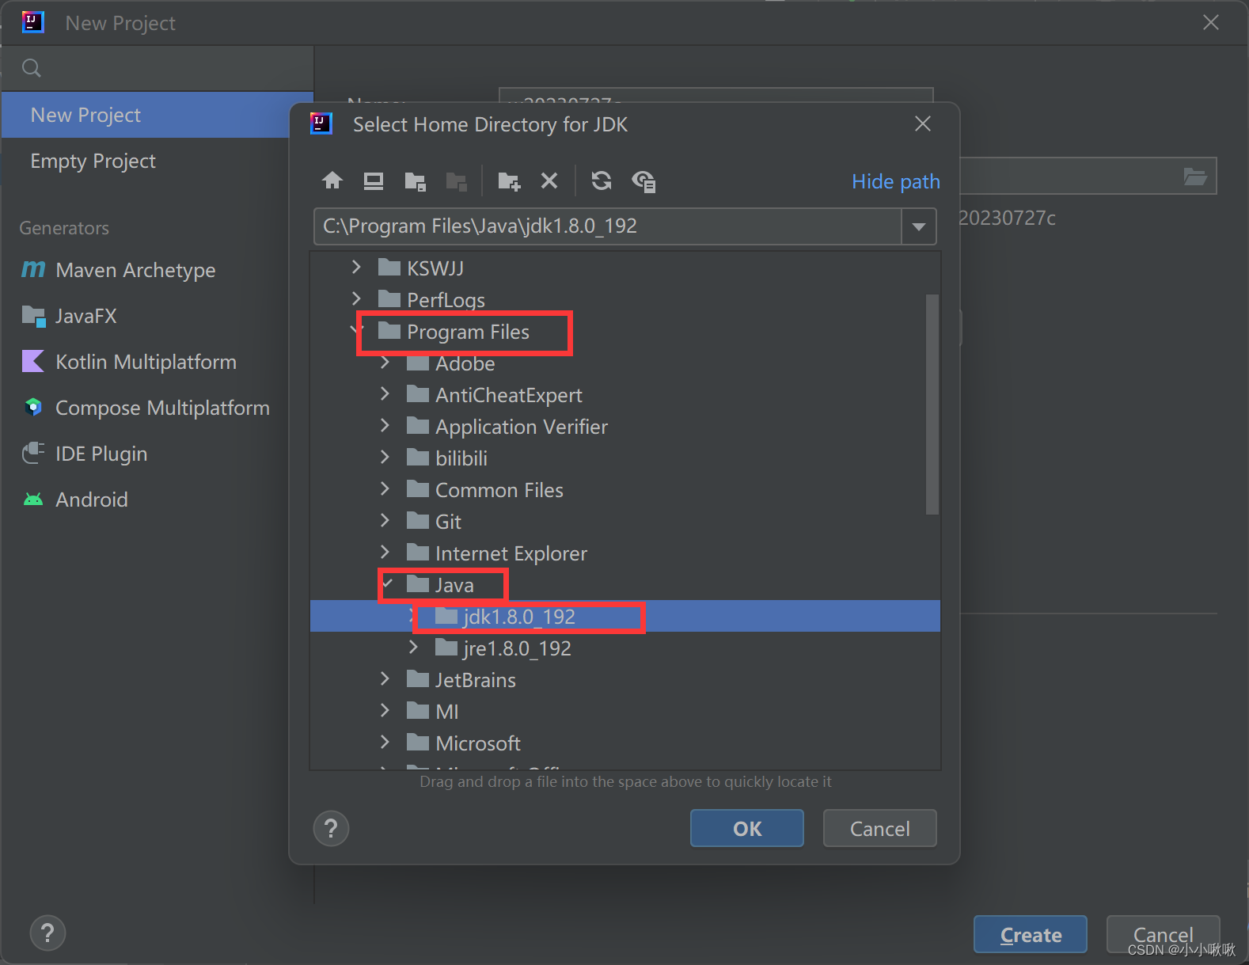Select the Microsoft folder
The width and height of the screenshot is (1249, 965).
pos(478,743)
